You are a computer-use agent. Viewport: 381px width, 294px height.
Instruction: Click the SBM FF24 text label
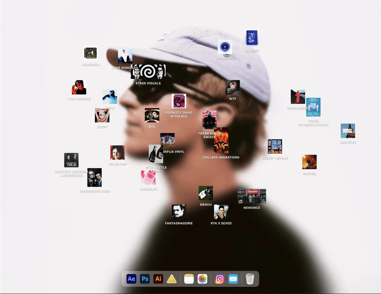(348, 143)
